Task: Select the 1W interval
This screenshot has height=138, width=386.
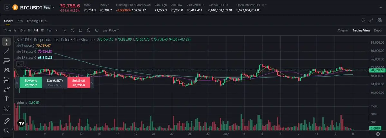Action: [x=49, y=30]
